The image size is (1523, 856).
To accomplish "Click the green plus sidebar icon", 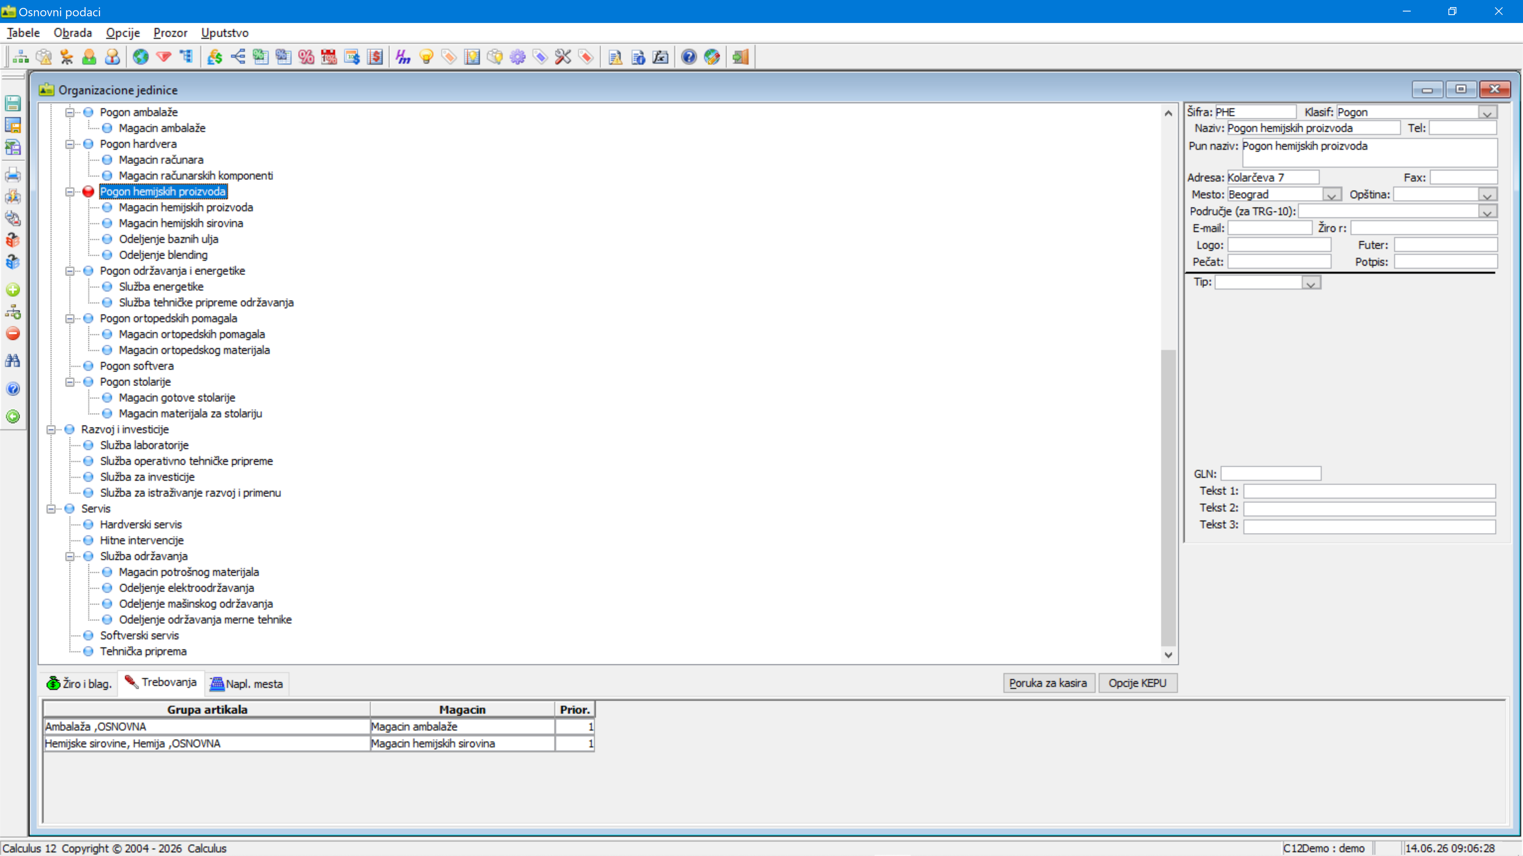I will point(13,289).
